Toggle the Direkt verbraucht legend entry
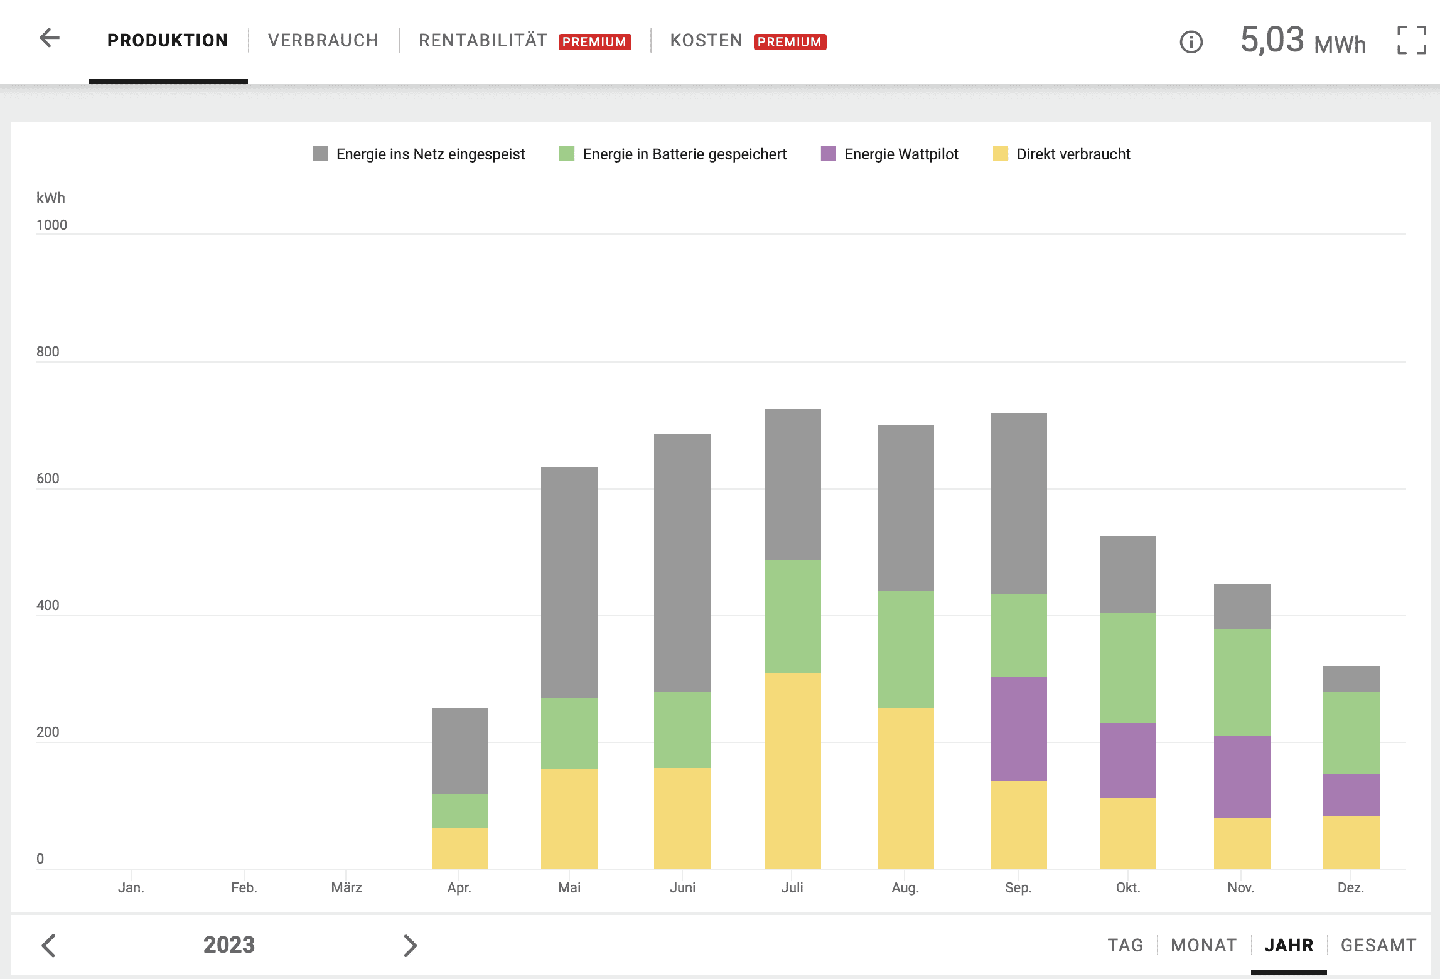1440x979 pixels. [x=1061, y=154]
